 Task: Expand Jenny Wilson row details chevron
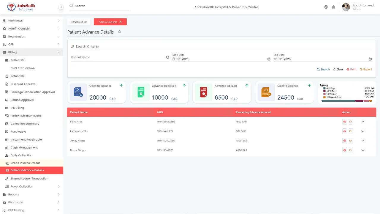click(x=363, y=141)
